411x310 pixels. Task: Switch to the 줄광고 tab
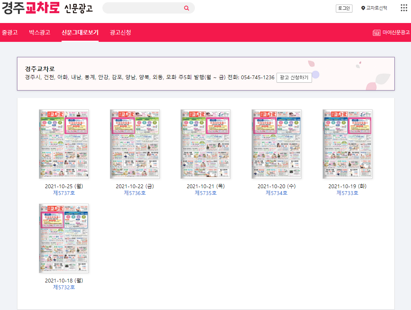coord(11,32)
